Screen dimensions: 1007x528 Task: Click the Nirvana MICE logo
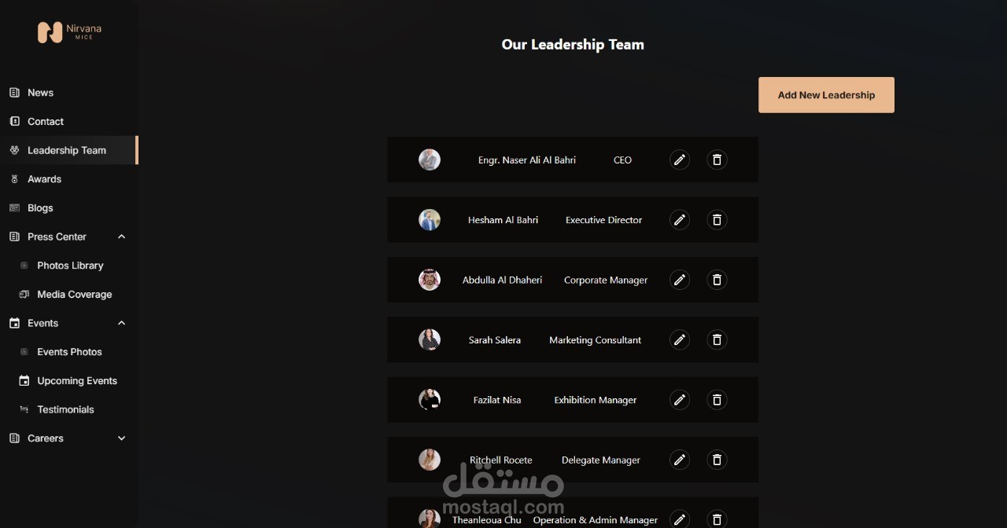[69, 32]
